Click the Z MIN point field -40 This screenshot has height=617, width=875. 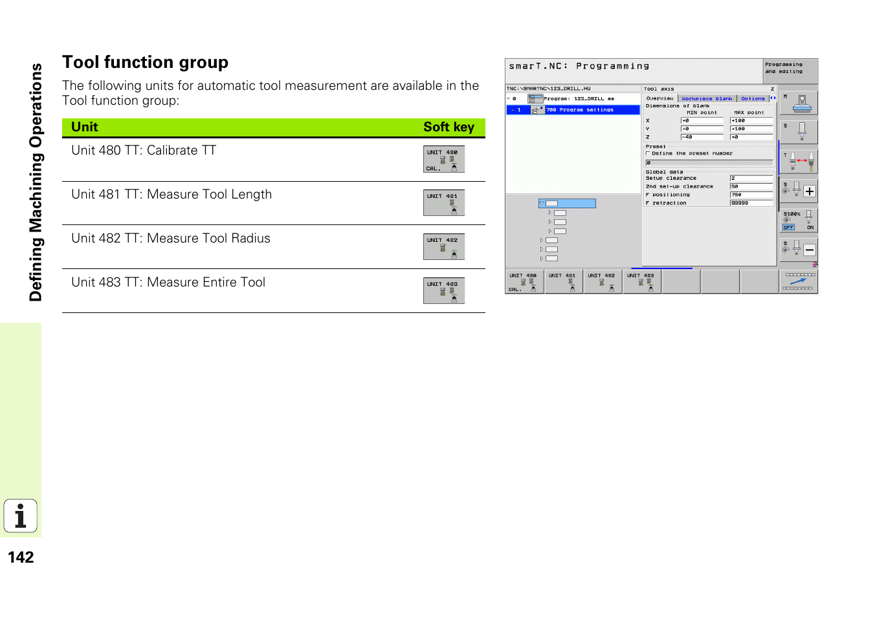pyautogui.click(x=702, y=137)
